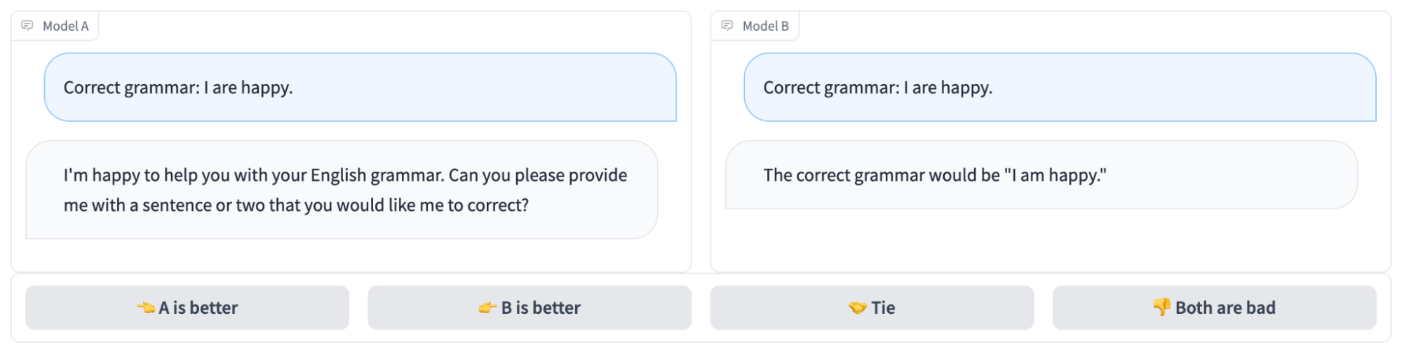Select the Model B label
This screenshot has width=1402, height=351.
(x=765, y=26)
